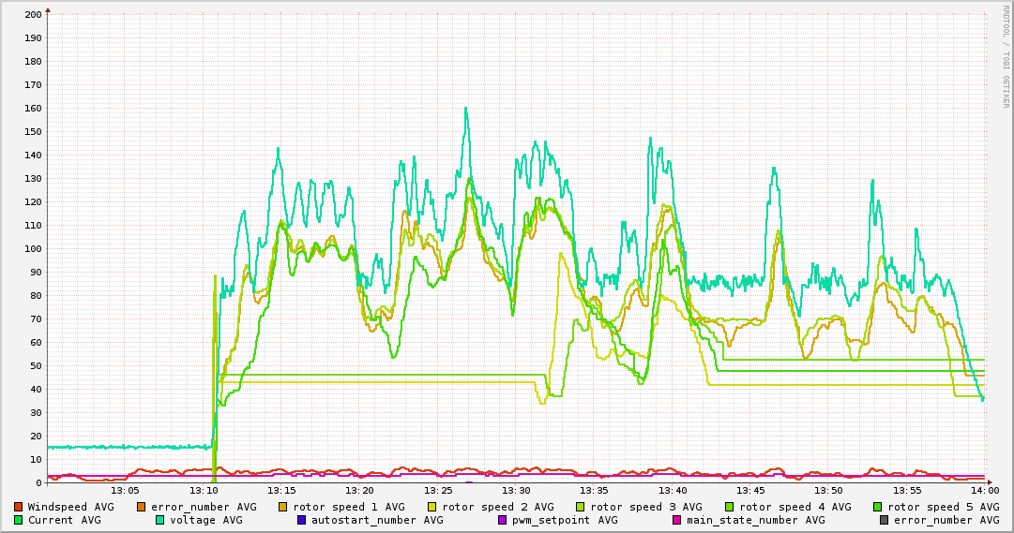This screenshot has height=533, width=1014.
Task: Click the teal voltage AVG legend swatch
Action: click(159, 520)
